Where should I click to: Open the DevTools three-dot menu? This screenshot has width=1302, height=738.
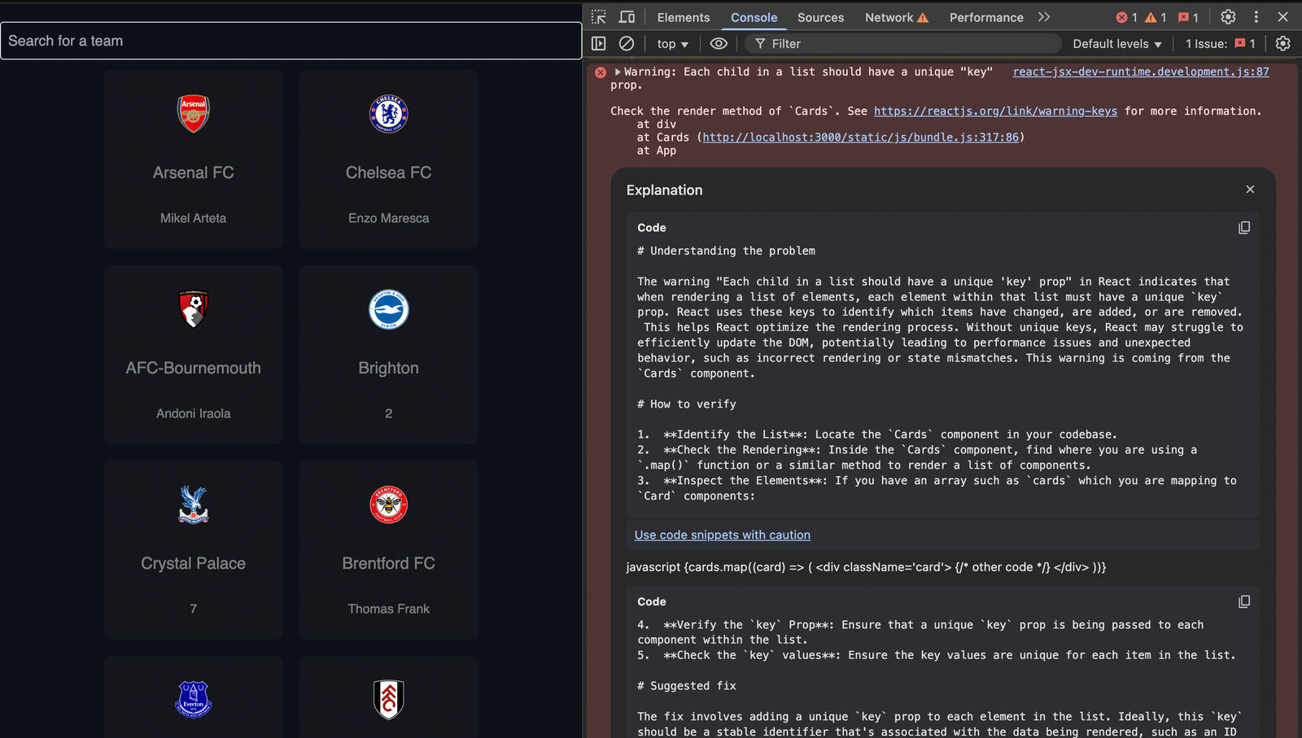point(1256,17)
